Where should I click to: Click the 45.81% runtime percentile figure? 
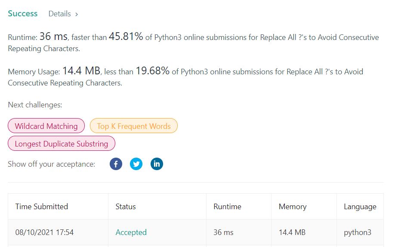[x=126, y=37]
